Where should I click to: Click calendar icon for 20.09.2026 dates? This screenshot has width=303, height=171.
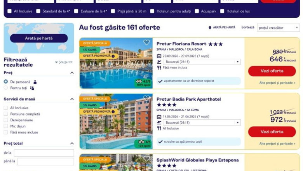click(x=159, y=56)
